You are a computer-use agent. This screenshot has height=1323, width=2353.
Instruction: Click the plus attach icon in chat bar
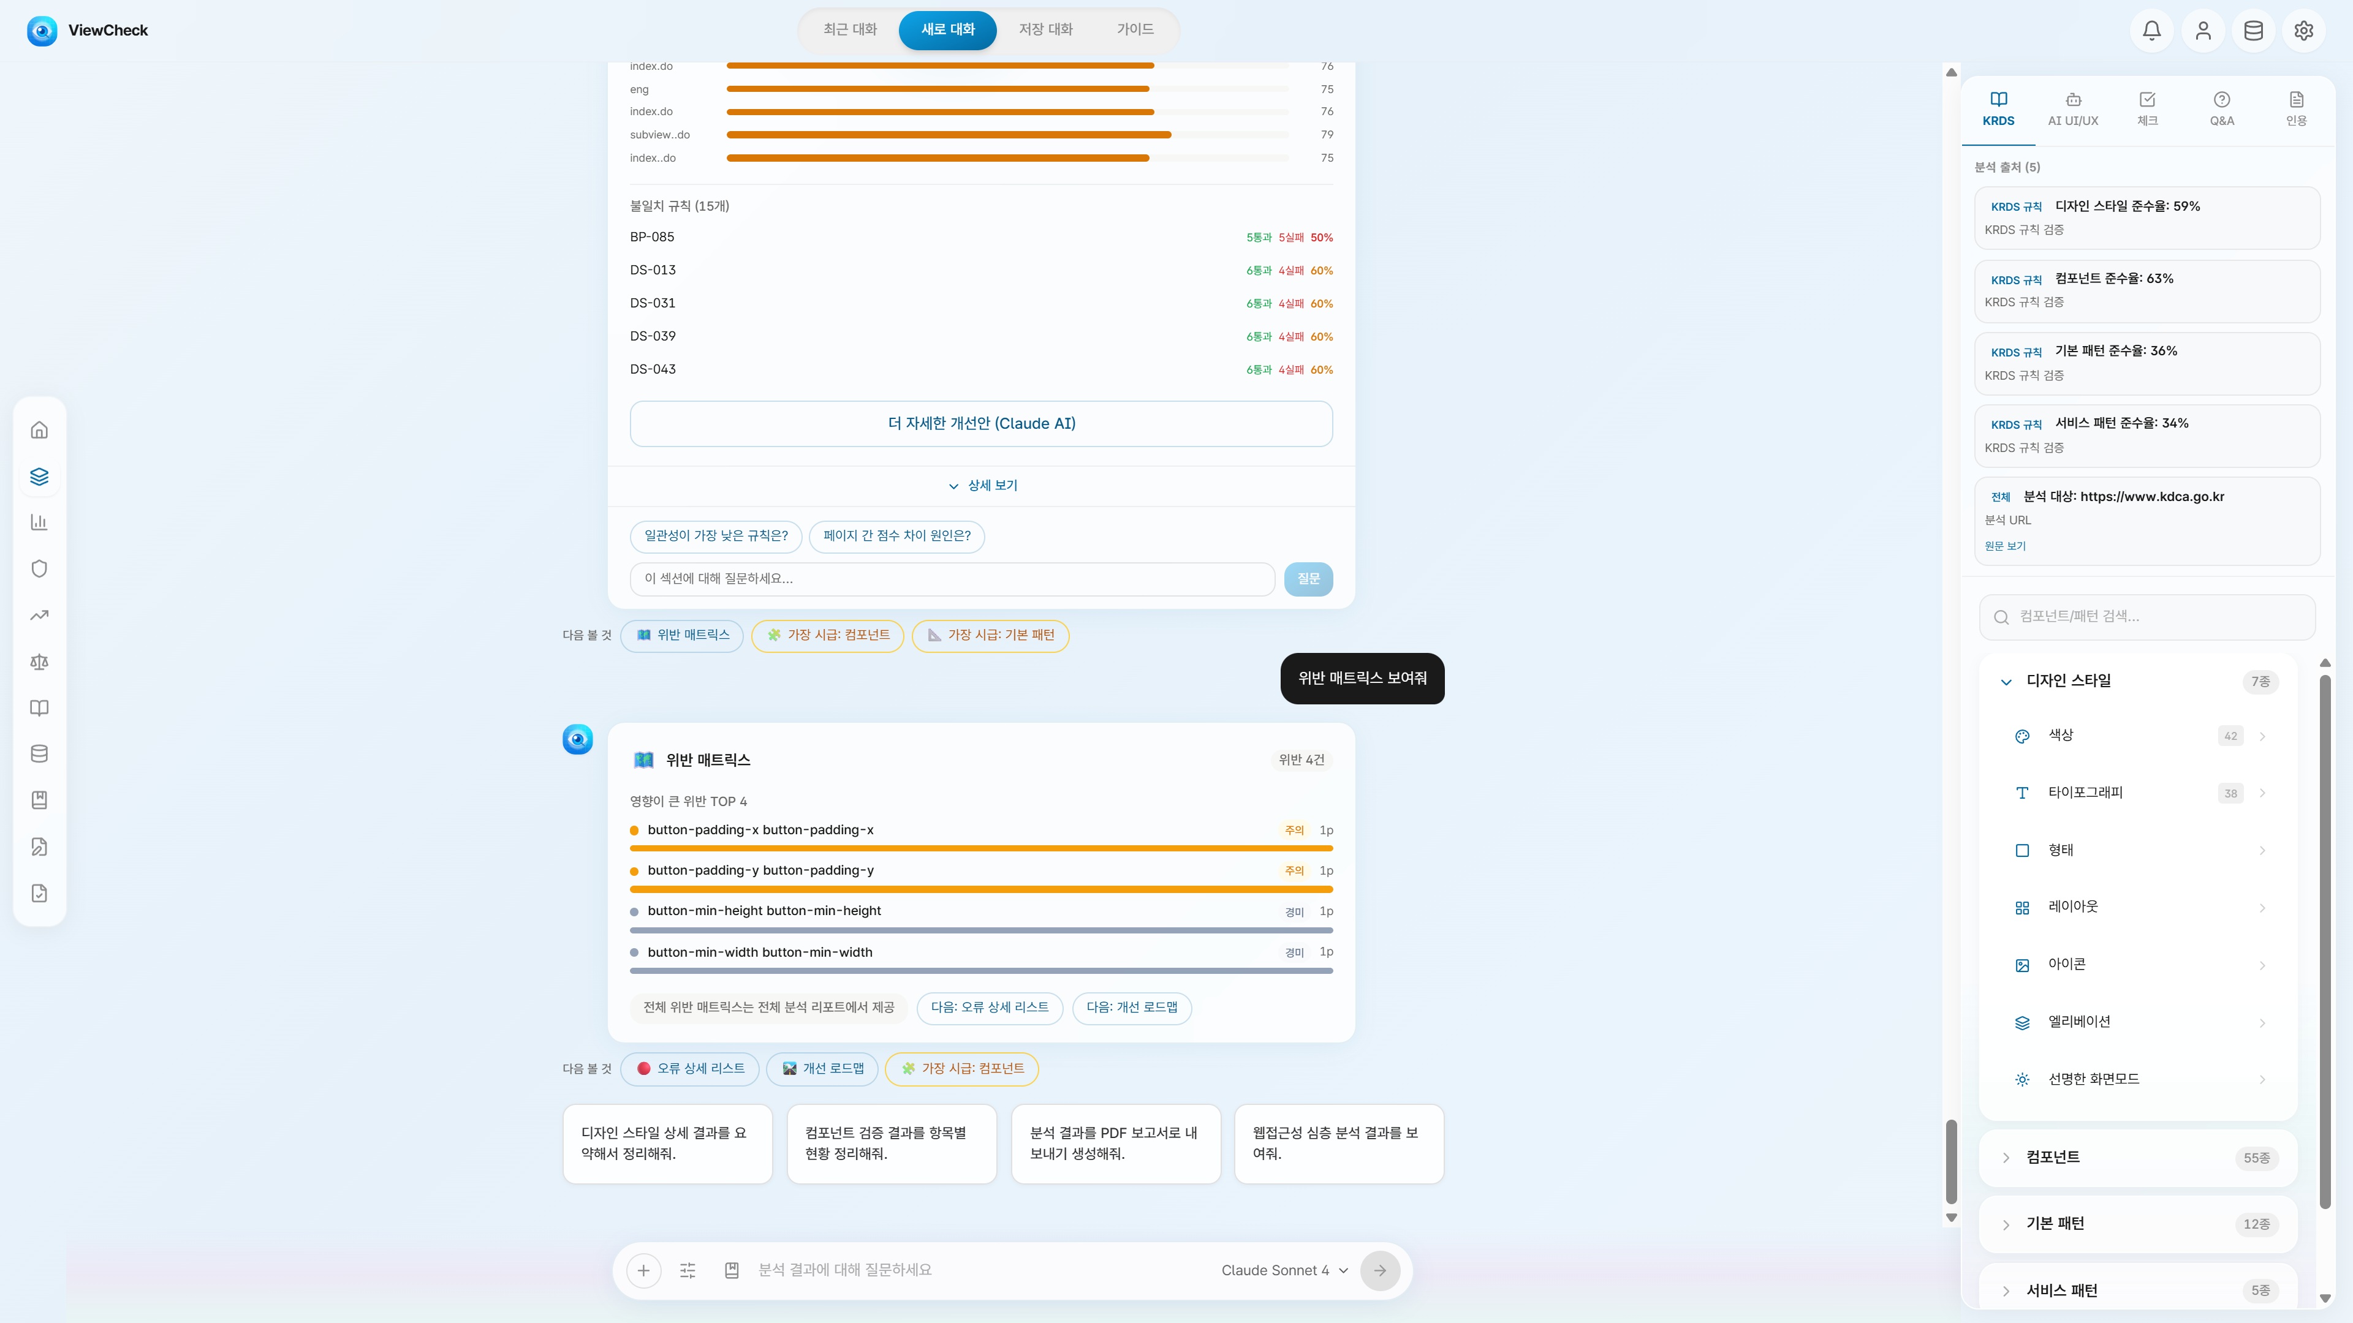tap(644, 1270)
